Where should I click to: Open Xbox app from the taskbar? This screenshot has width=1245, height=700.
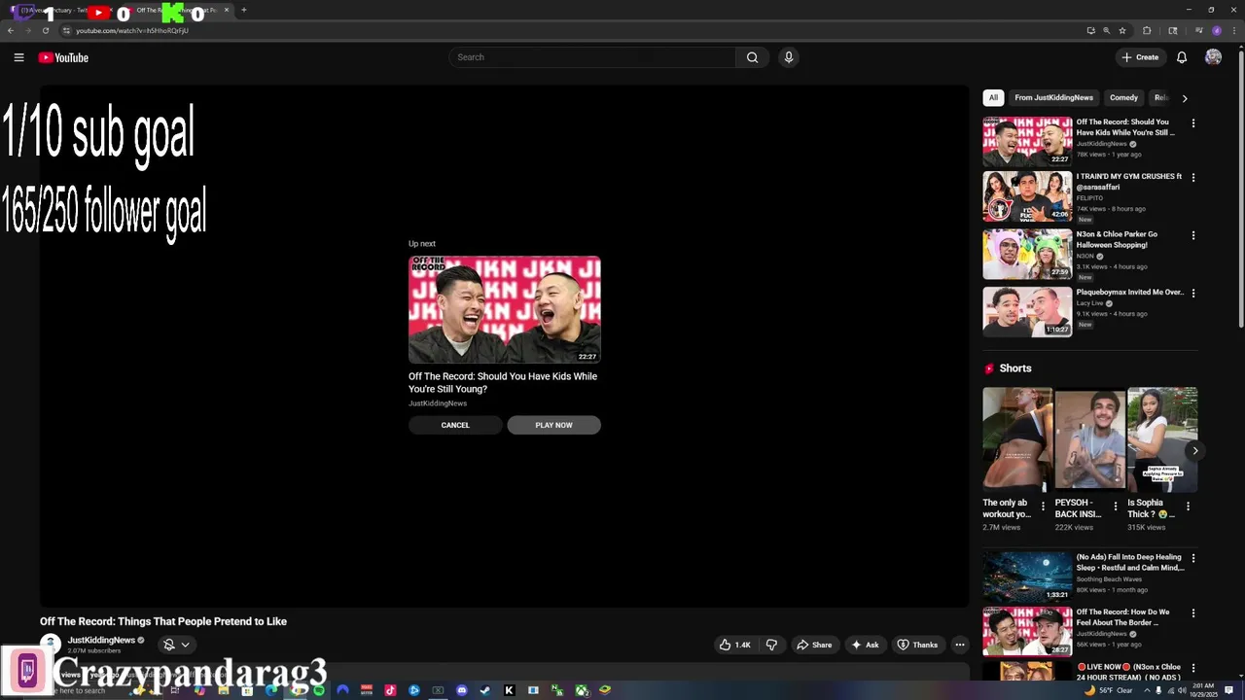[582, 690]
